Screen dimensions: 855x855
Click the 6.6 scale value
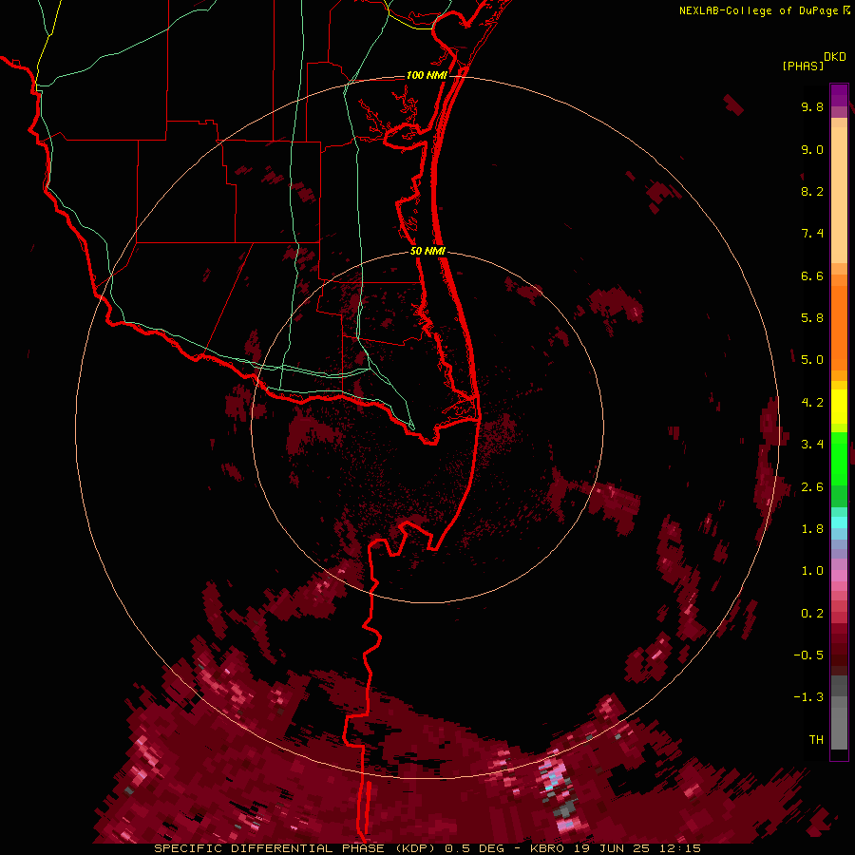(x=812, y=275)
